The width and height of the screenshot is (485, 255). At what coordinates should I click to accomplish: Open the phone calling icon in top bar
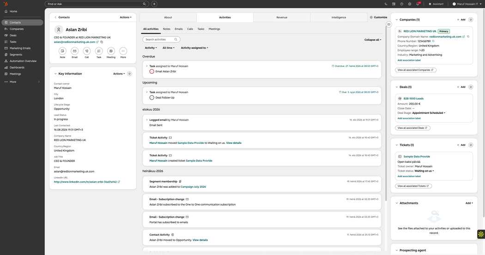pyautogui.click(x=386, y=4)
